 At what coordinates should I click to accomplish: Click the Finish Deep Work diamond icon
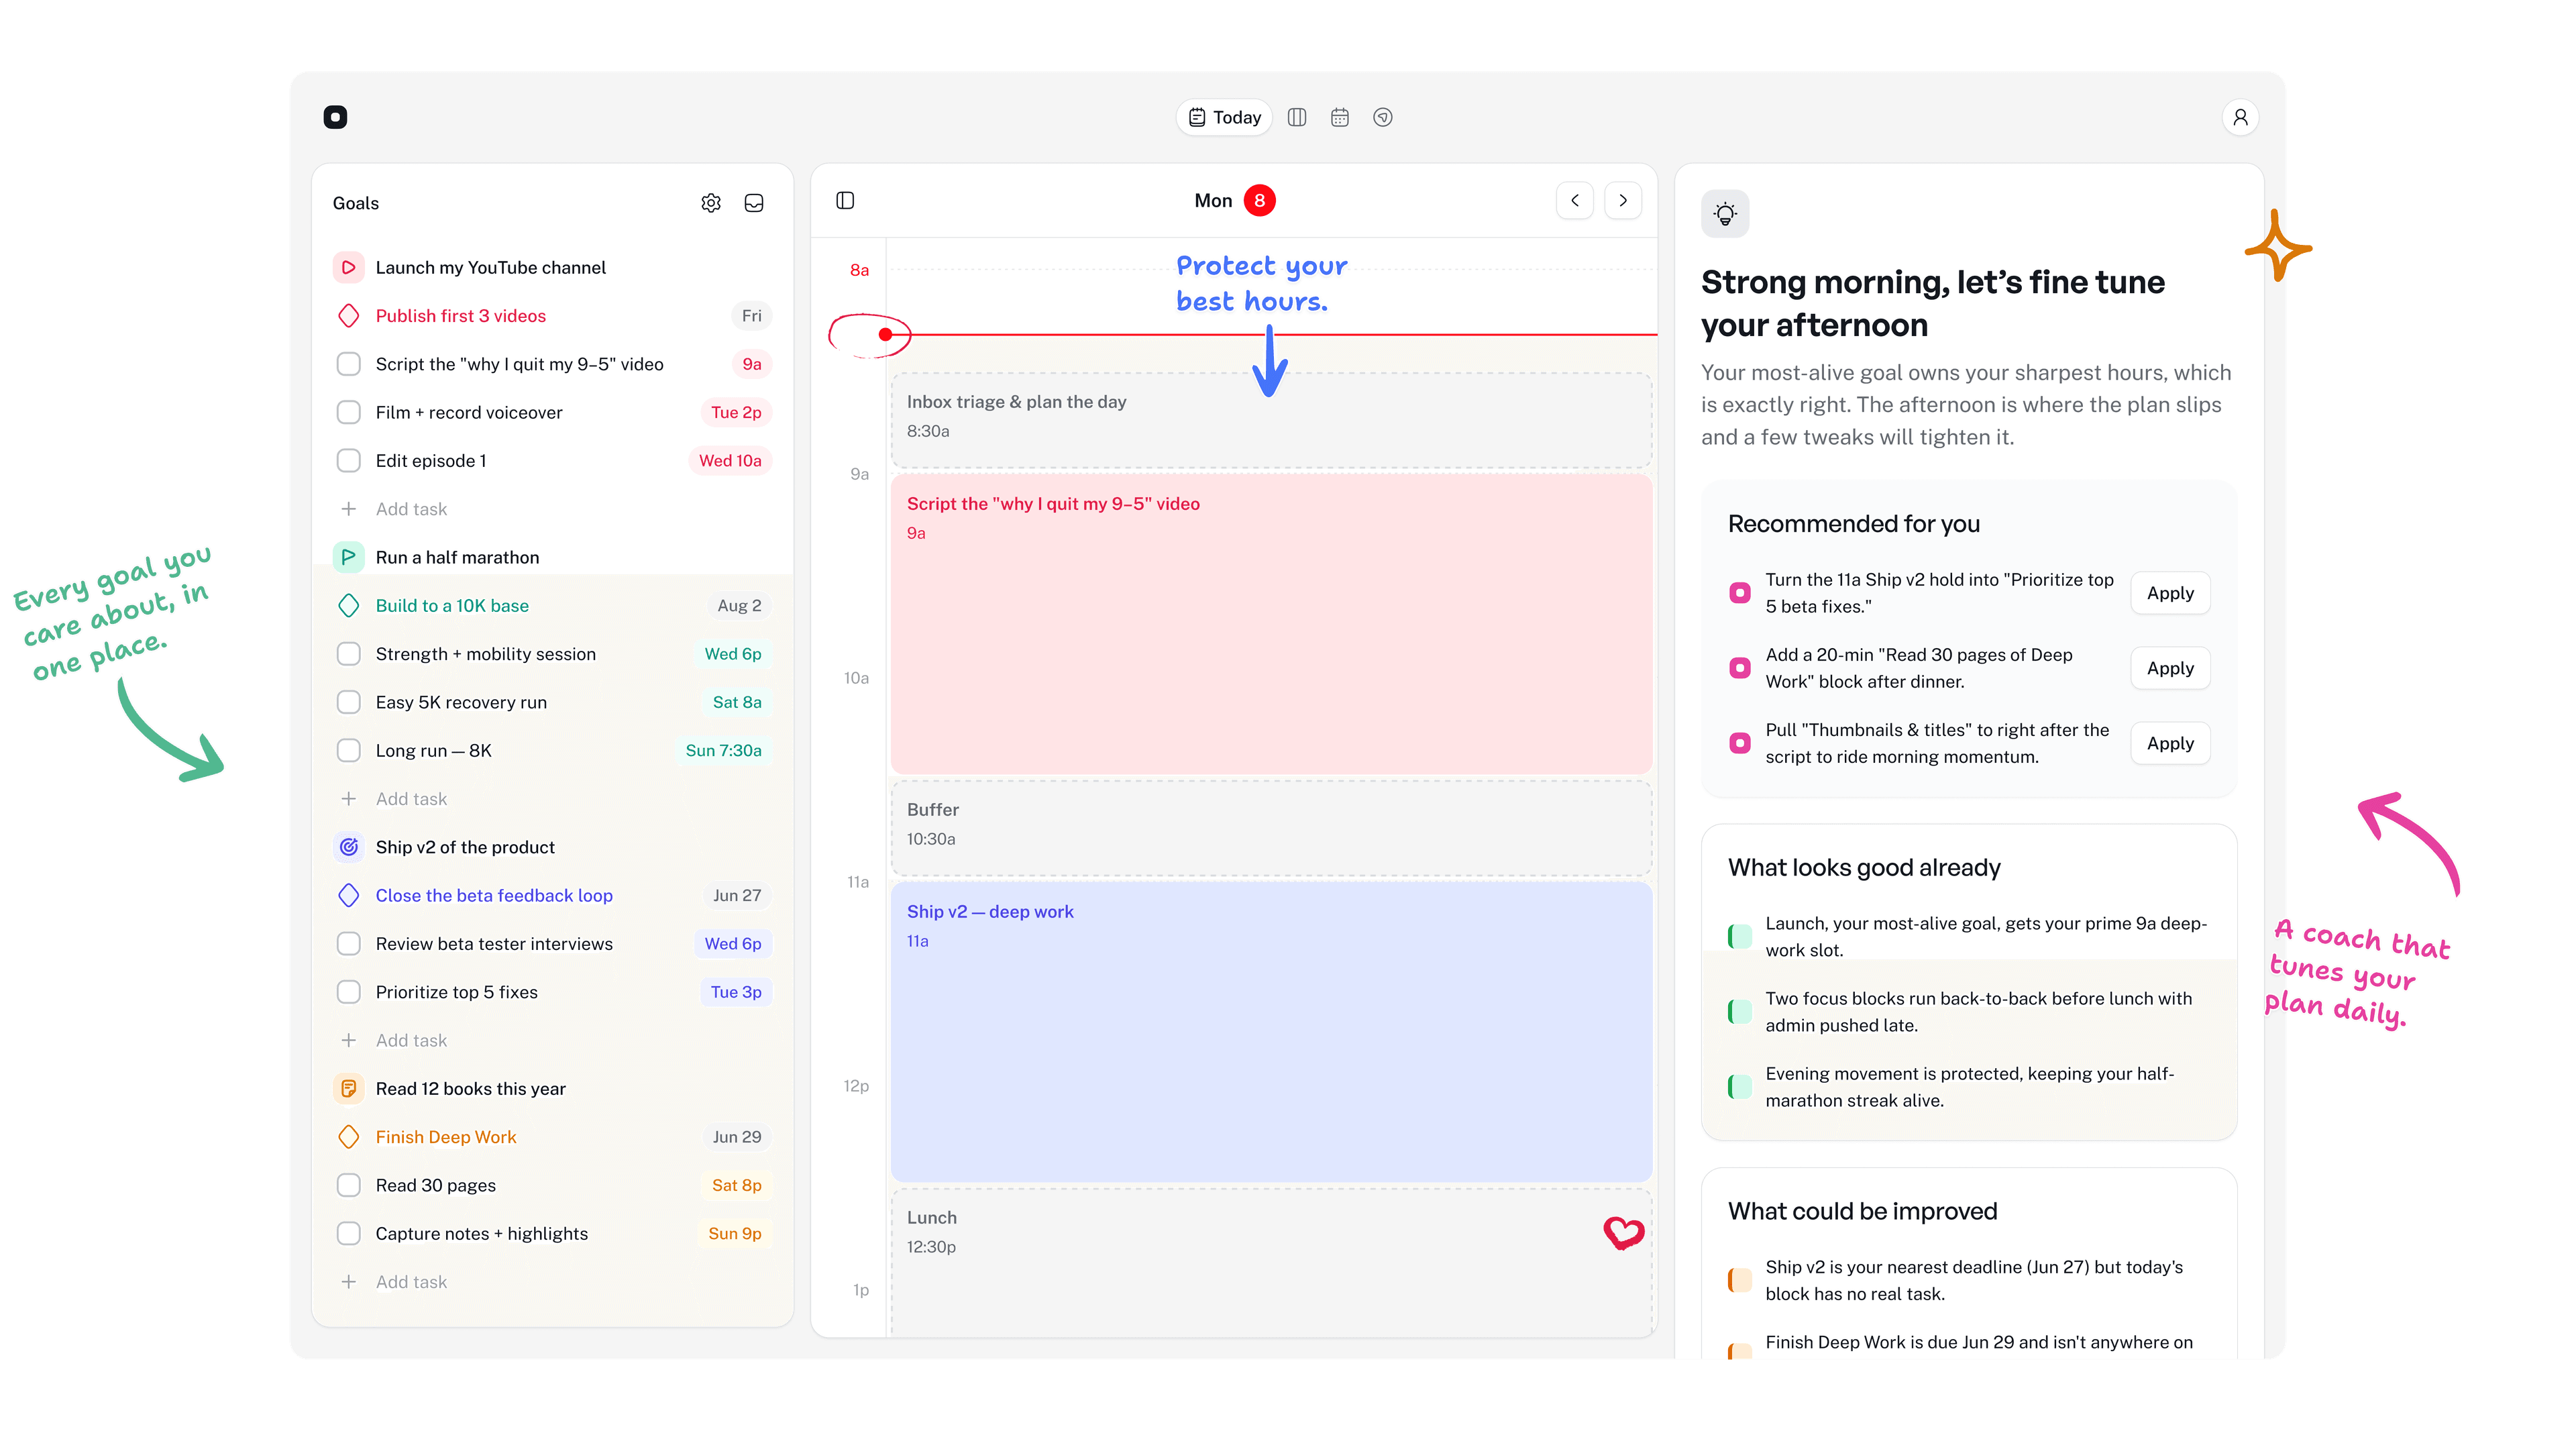coord(348,1137)
